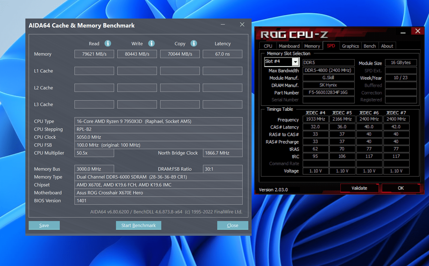This screenshot has width=429, height=266.
Task: Click Max Bandwidth DDR5-4800 (2400 MHz) field
Action: 329,70
